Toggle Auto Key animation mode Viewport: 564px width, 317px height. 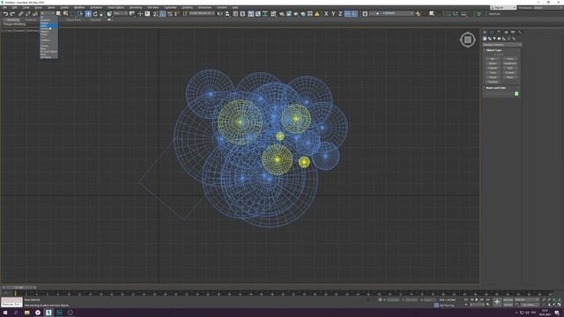point(508,299)
